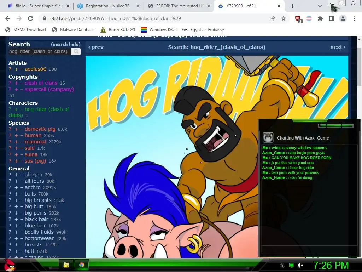Click the address bar URL

pyautogui.click(x=116, y=18)
